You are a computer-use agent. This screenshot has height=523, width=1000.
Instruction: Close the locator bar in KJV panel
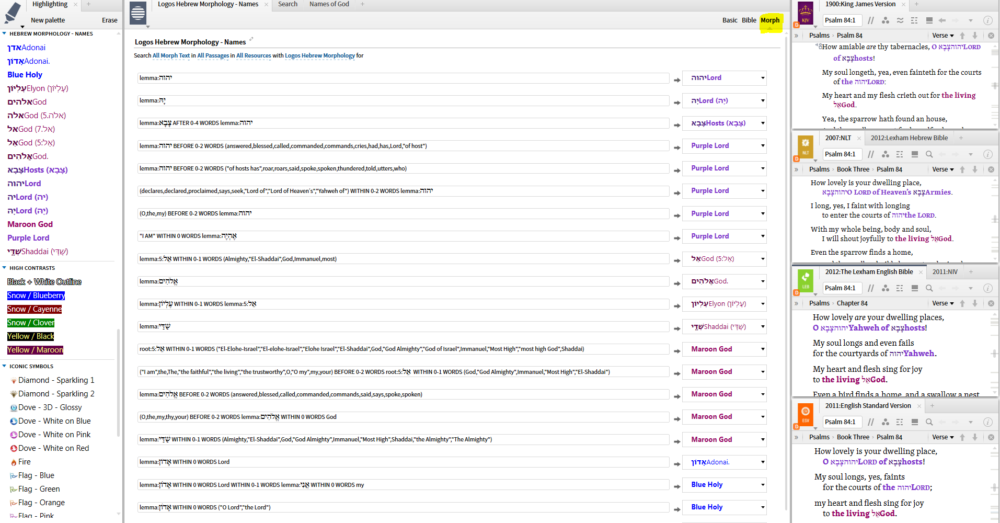[991, 36]
